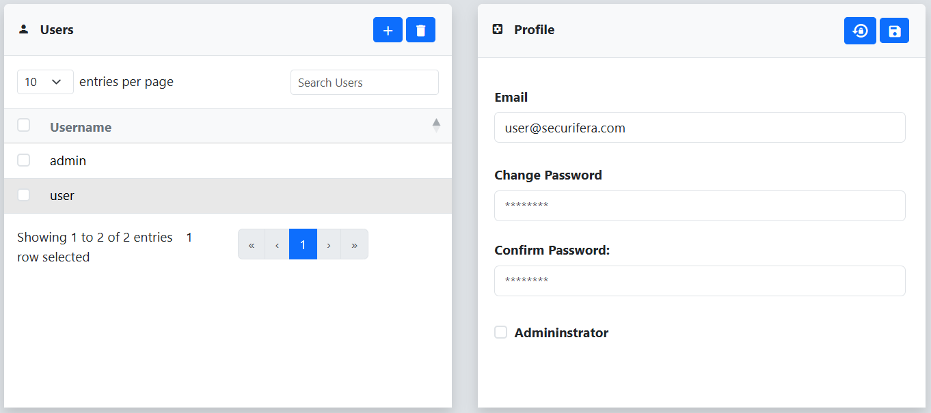Click the Email field label
The width and height of the screenshot is (931, 413).
click(x=511, y=98)
